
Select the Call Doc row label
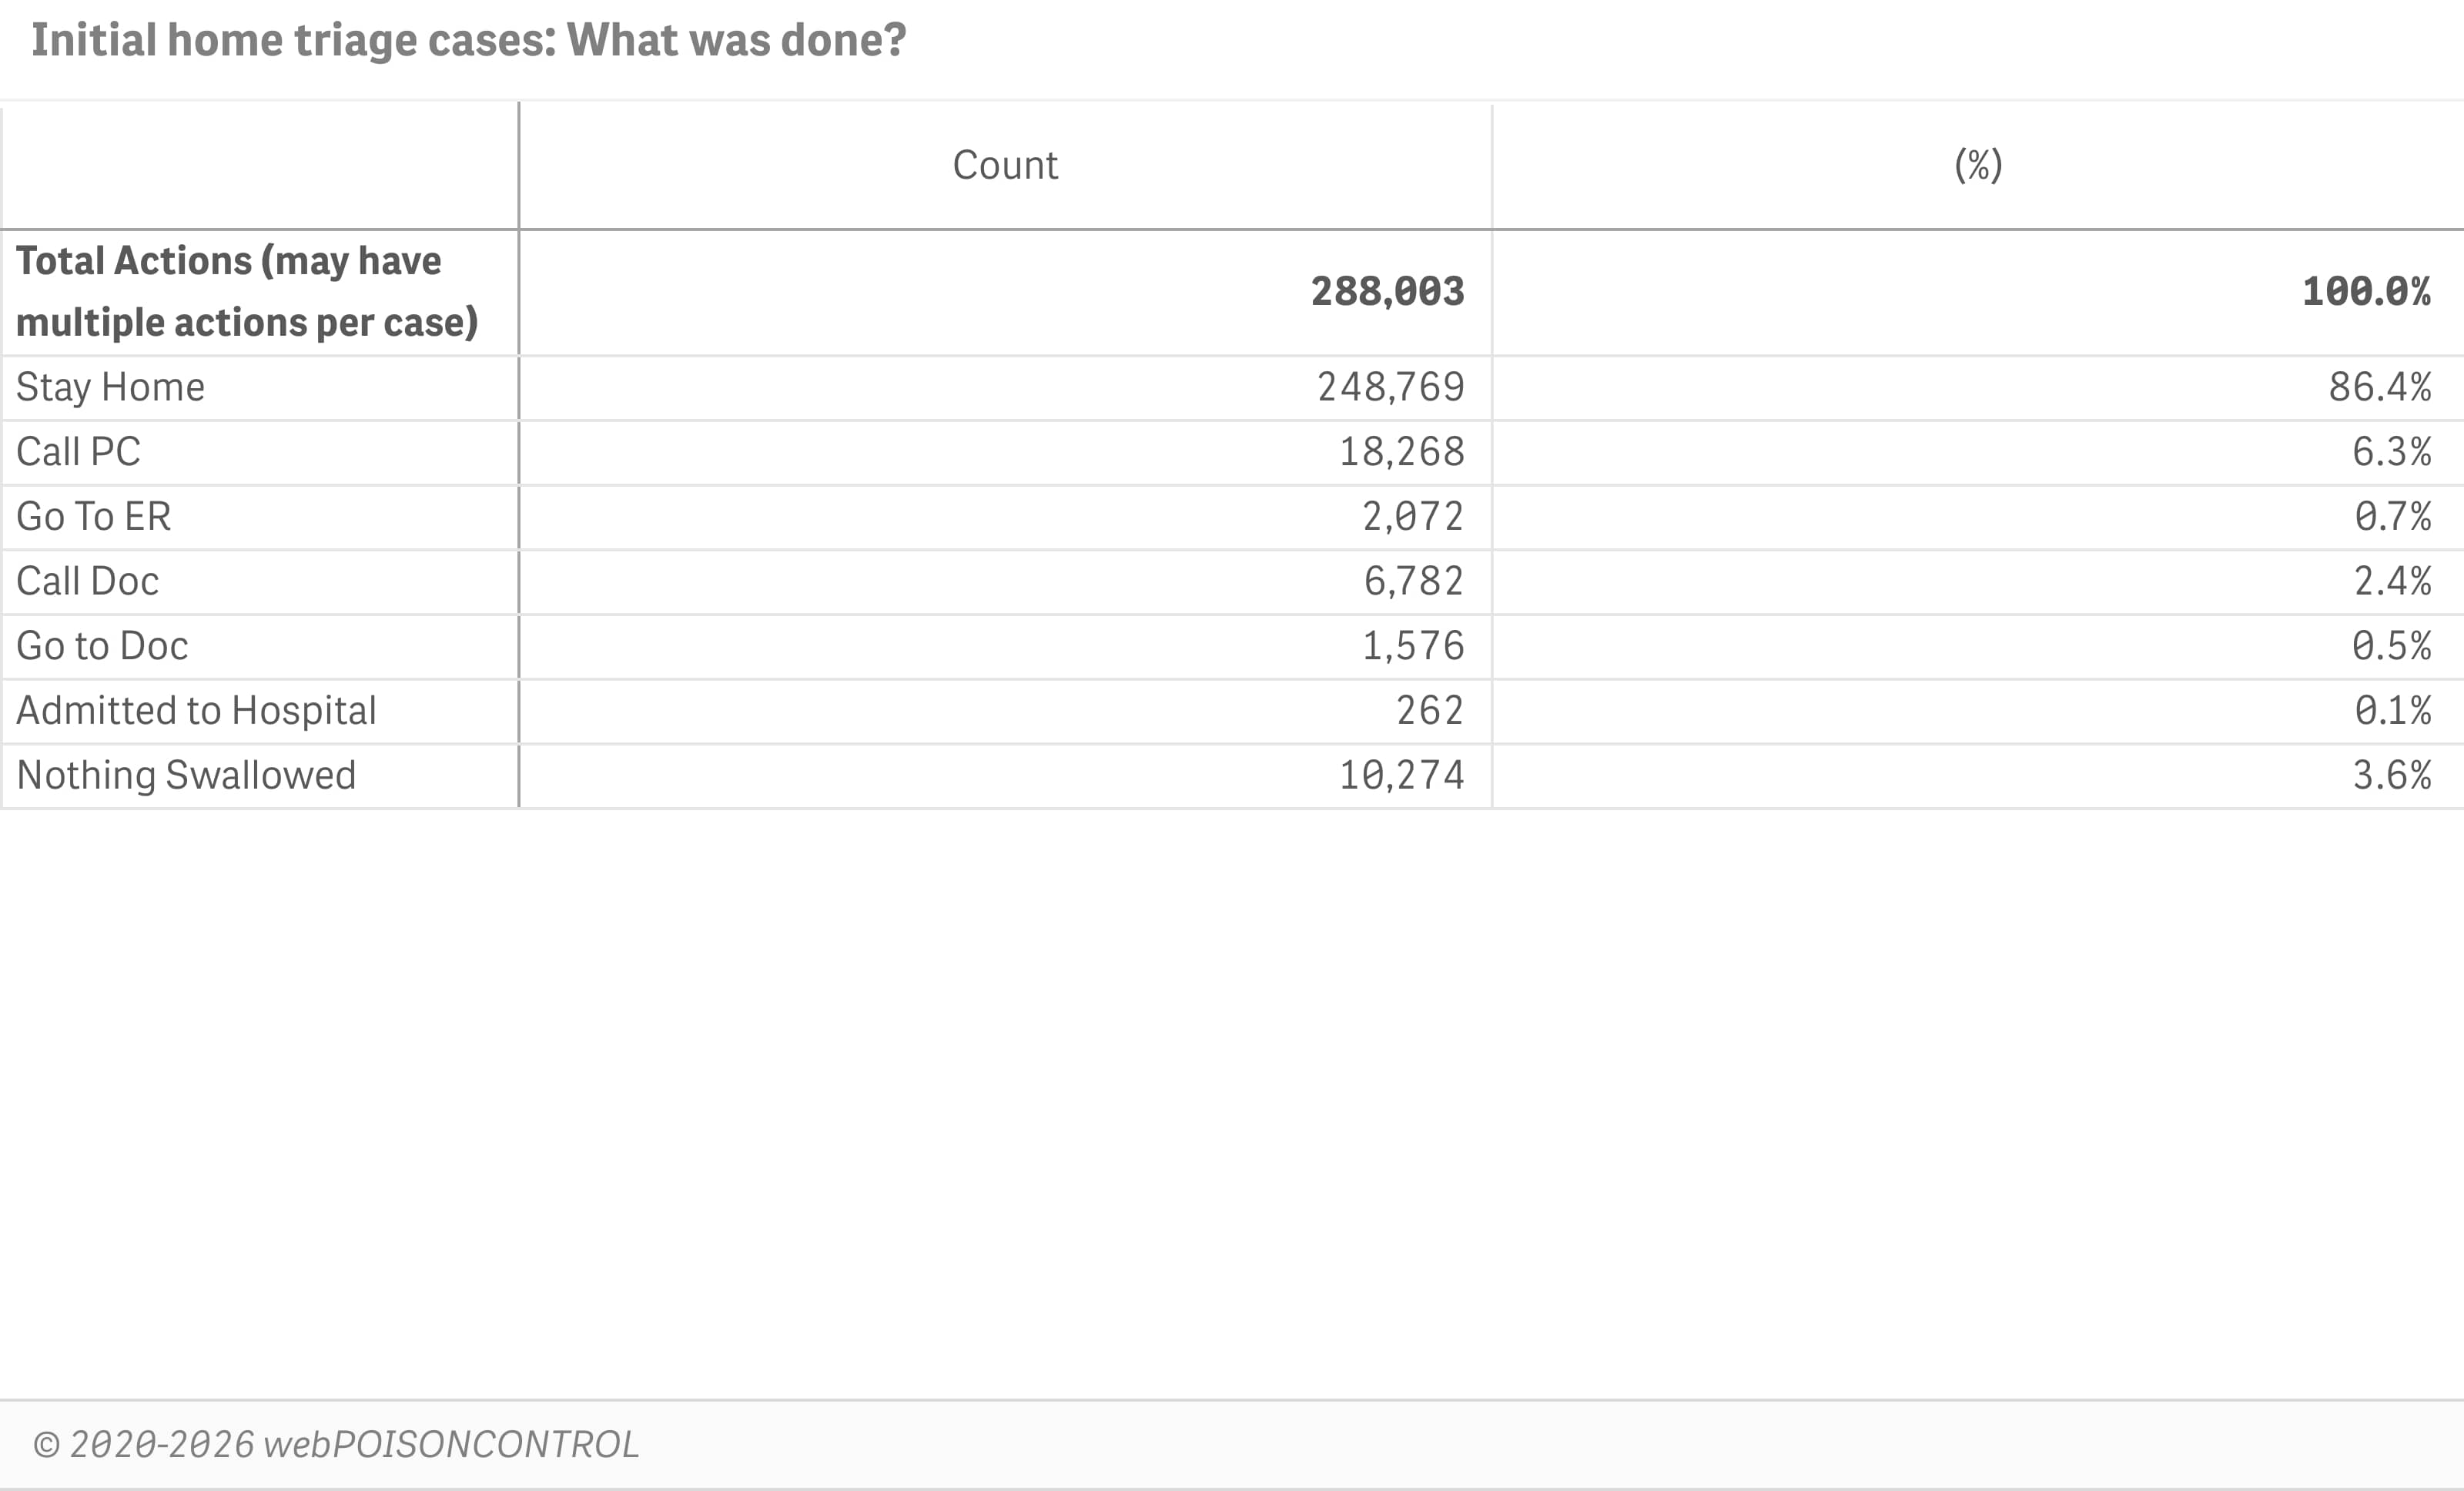pyautogui.click(x=88, y=581)
